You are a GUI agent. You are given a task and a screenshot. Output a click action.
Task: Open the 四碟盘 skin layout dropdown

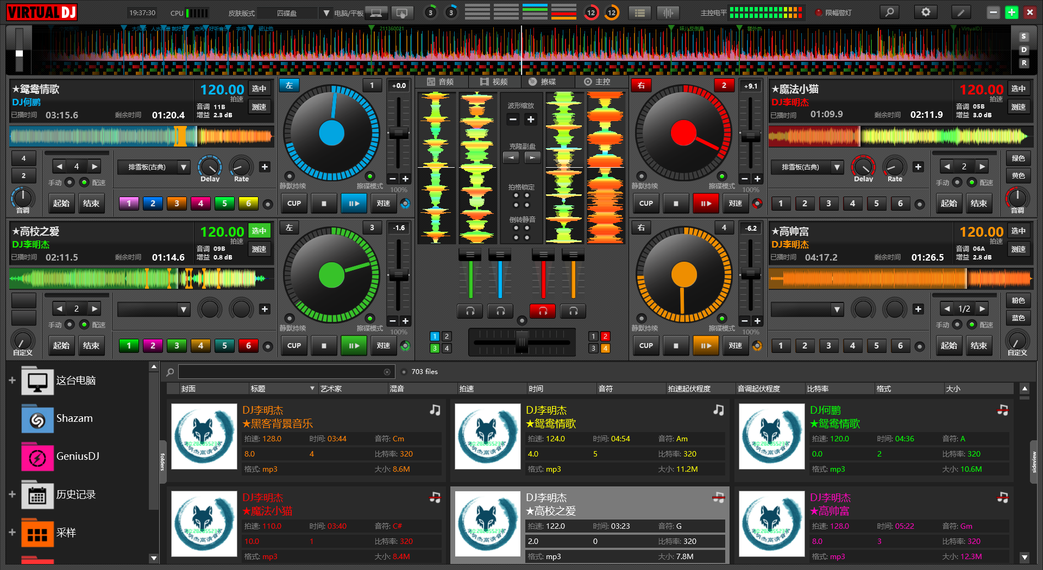click(326, 13)
